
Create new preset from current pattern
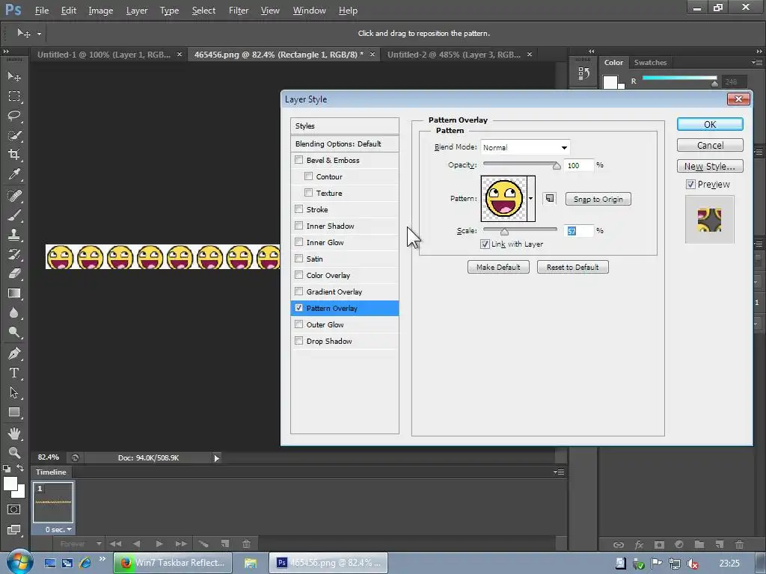550,198
